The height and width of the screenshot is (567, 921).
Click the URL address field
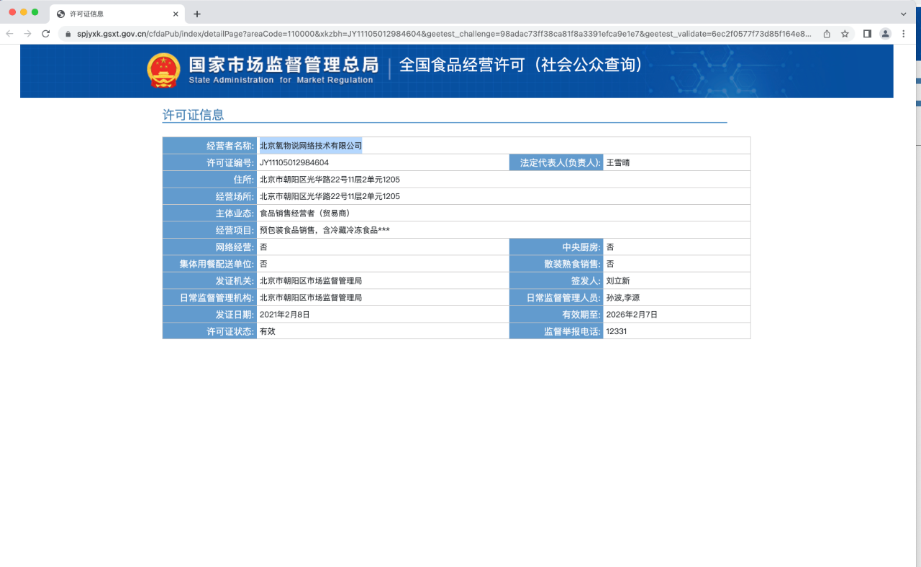click(444, 34)
